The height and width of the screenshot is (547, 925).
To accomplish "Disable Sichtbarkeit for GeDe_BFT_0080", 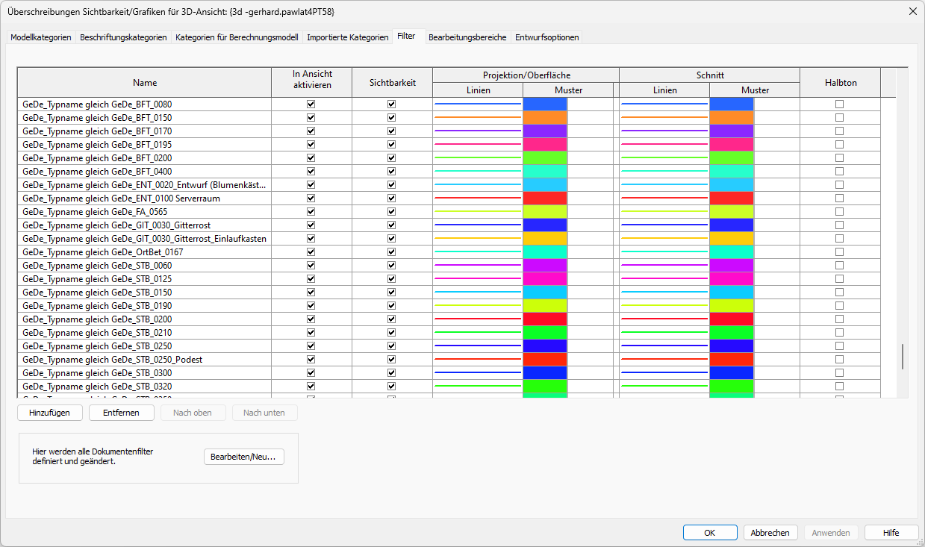I will tap(390, 104).
